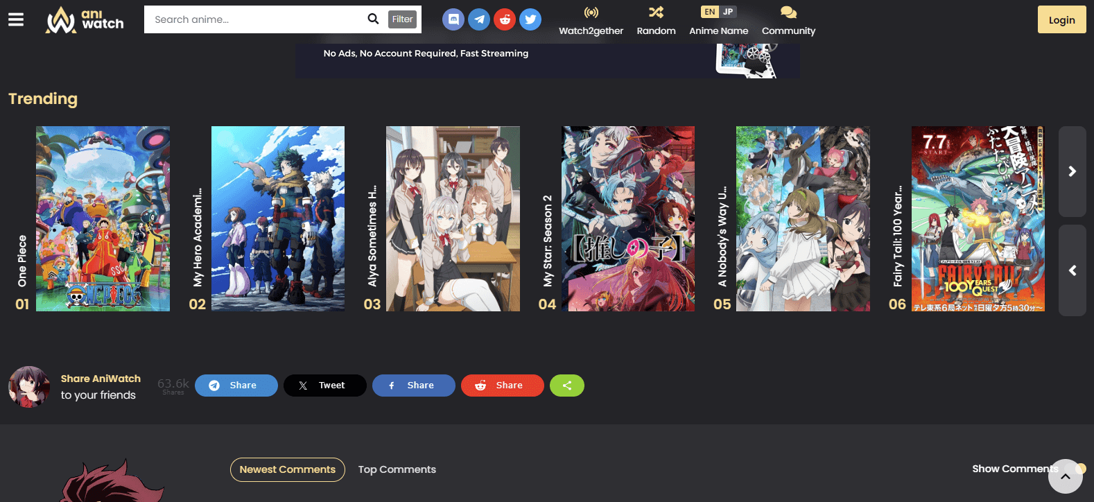Screen dimensions: 1094x502
Task: Share AniWatch on Reddit
Action: pos(503,386)
